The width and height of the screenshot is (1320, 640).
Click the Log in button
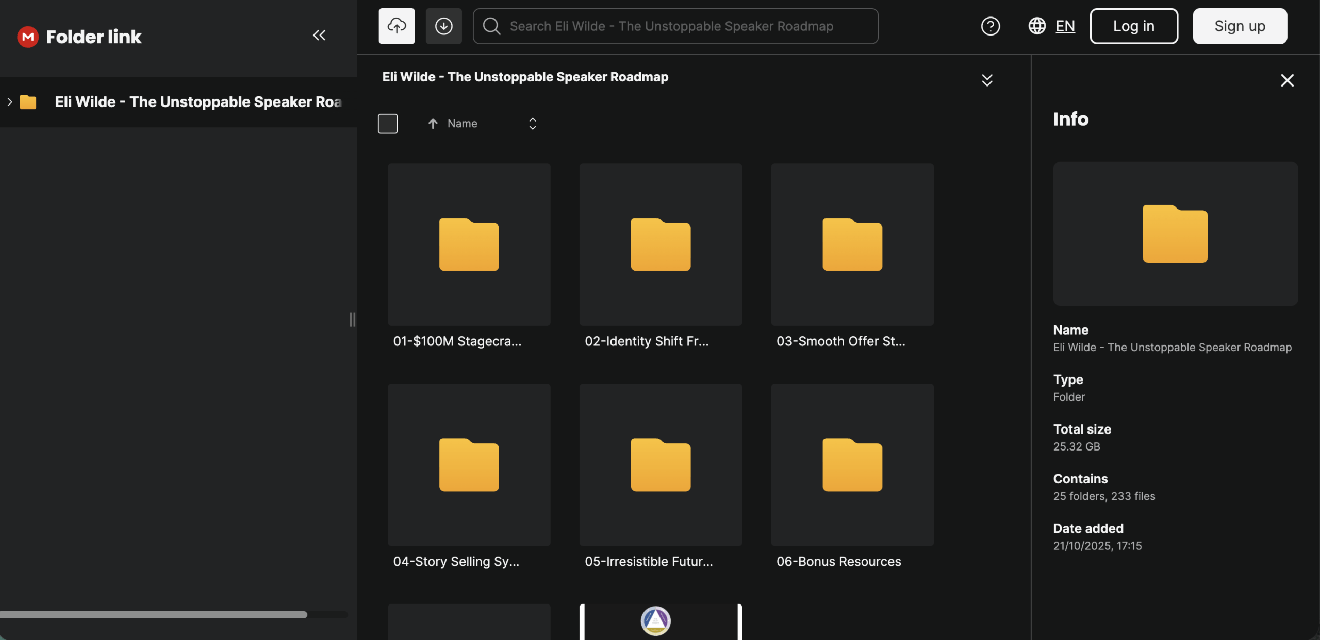[x=1133, y=26]
